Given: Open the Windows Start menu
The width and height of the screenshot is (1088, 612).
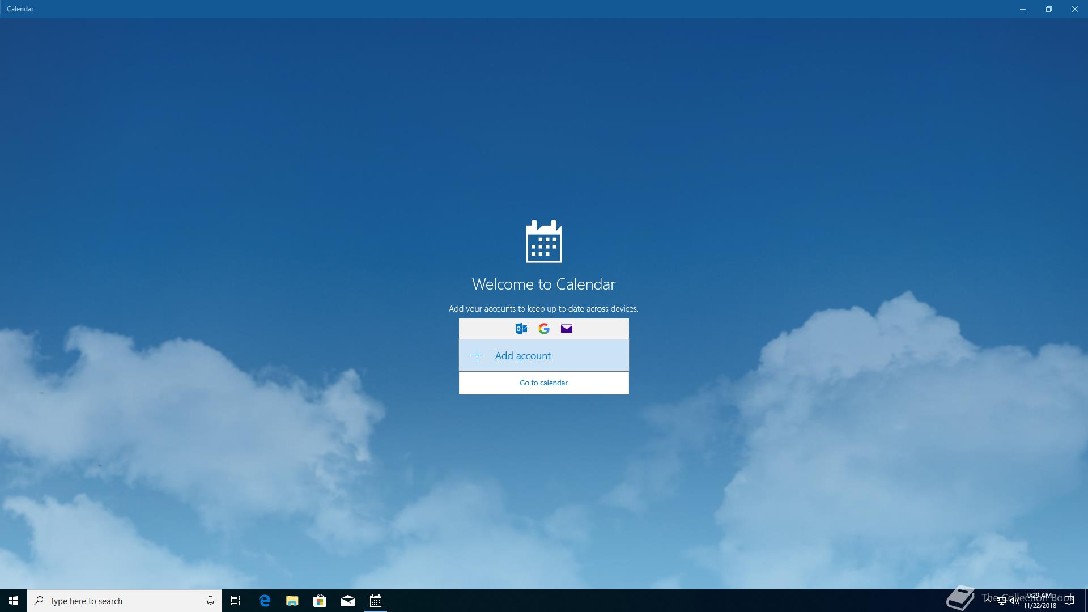Looking at the screenshot, I should [x=14, y=601].
